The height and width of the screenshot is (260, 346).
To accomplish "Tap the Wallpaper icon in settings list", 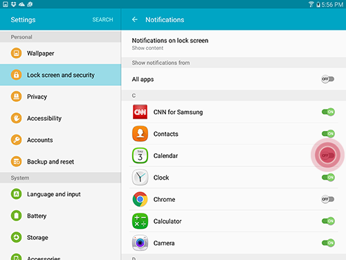I will coord(16,53).
